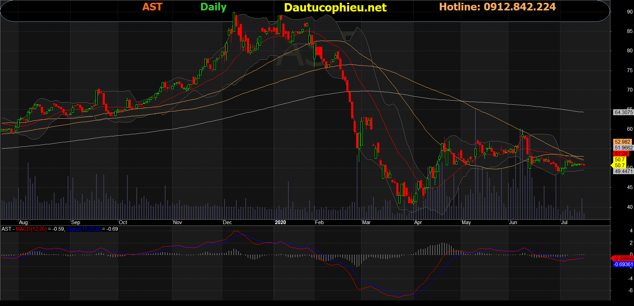The width and height of the screenshot is (634, 306).
Task: Click the blue -0.69361 signal value tag
Action: pyautogui.click(x=623, y=264)
